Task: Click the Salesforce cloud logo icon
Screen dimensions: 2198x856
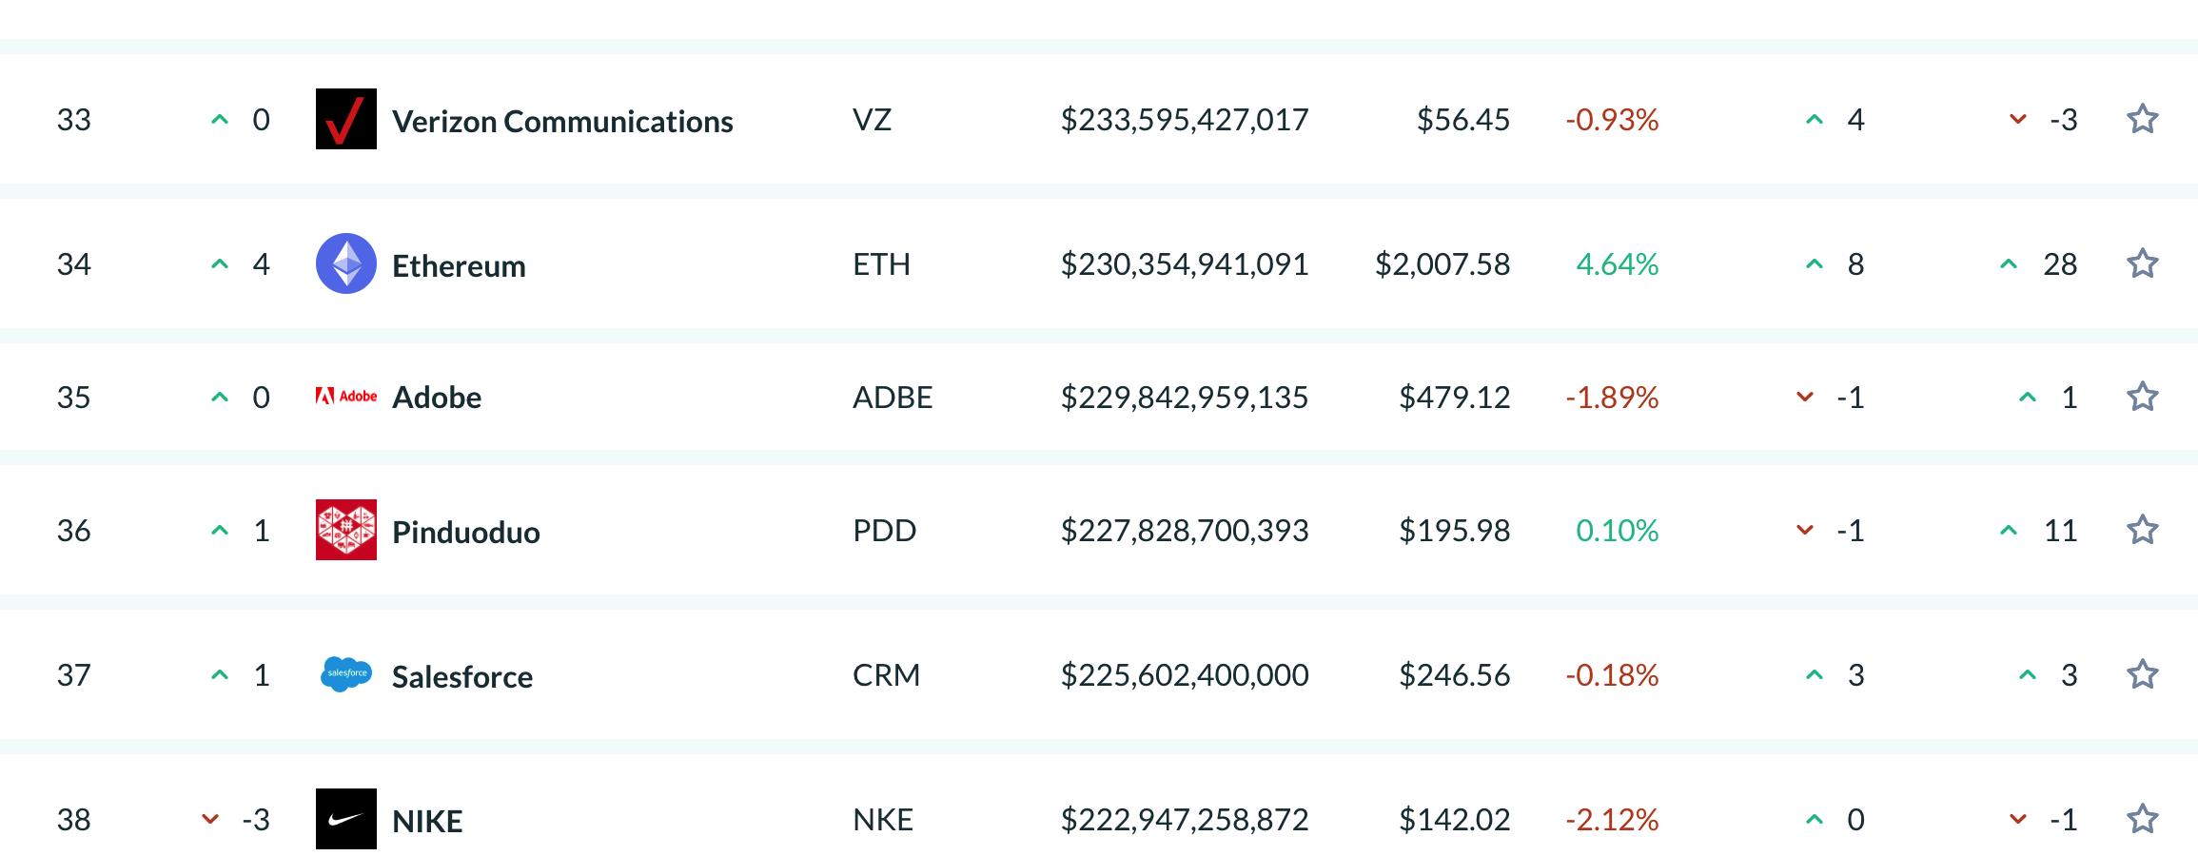Action: pos(345,674)
